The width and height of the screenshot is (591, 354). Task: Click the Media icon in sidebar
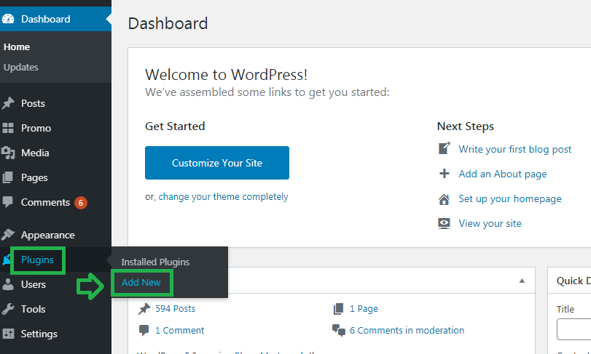pyautogui.click(x=8, y=153)
